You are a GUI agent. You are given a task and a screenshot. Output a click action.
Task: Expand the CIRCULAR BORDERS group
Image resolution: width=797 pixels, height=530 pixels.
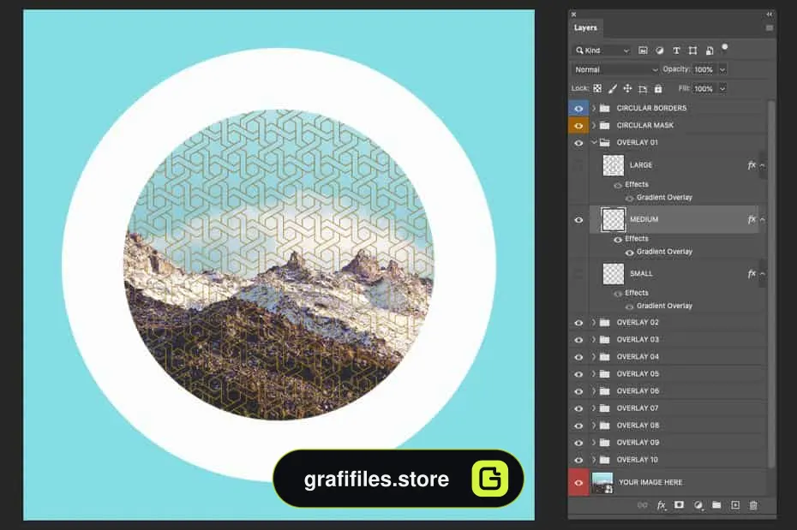tap(594, 108)
